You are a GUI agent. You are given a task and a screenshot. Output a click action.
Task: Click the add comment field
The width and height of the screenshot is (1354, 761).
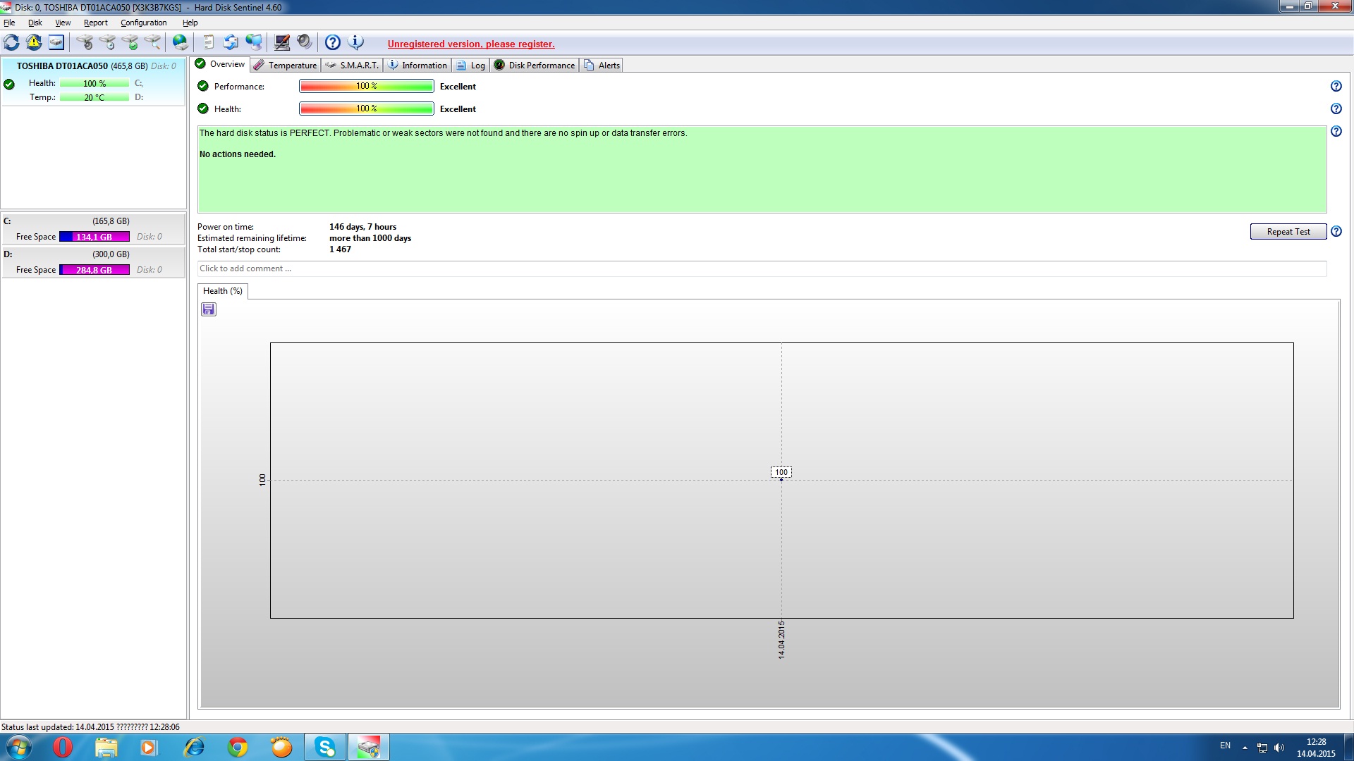(x=762, y=268)
